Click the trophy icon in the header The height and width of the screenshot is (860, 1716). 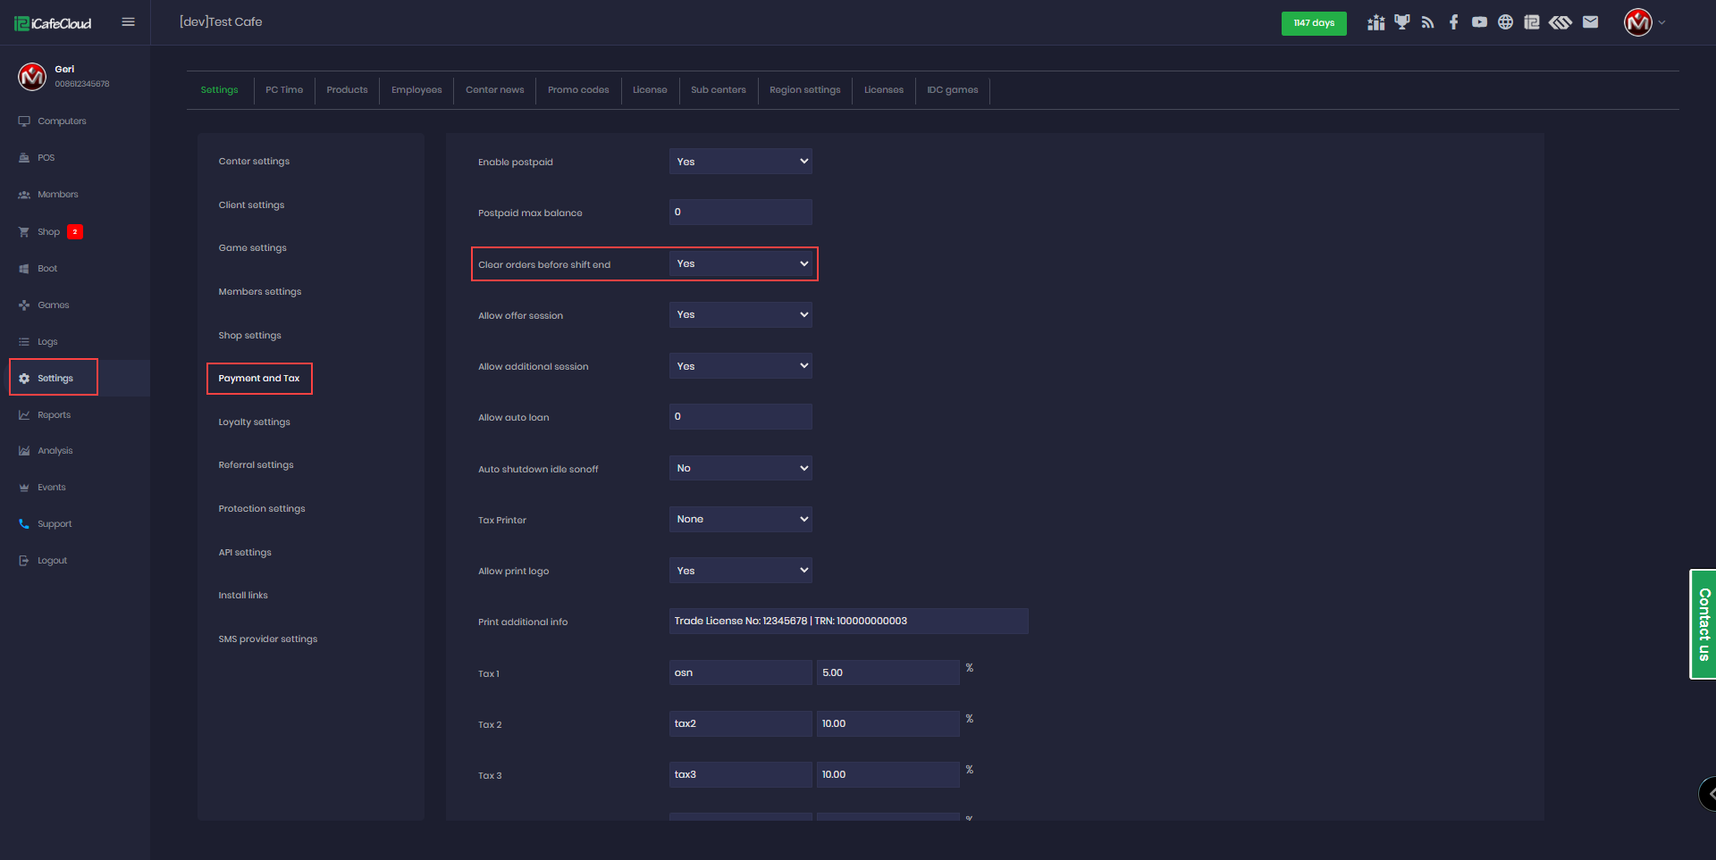(1401, 22)
